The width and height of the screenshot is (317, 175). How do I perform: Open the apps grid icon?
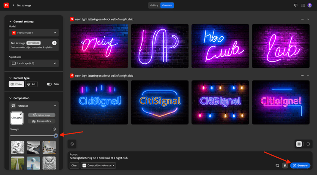[303, 5]
